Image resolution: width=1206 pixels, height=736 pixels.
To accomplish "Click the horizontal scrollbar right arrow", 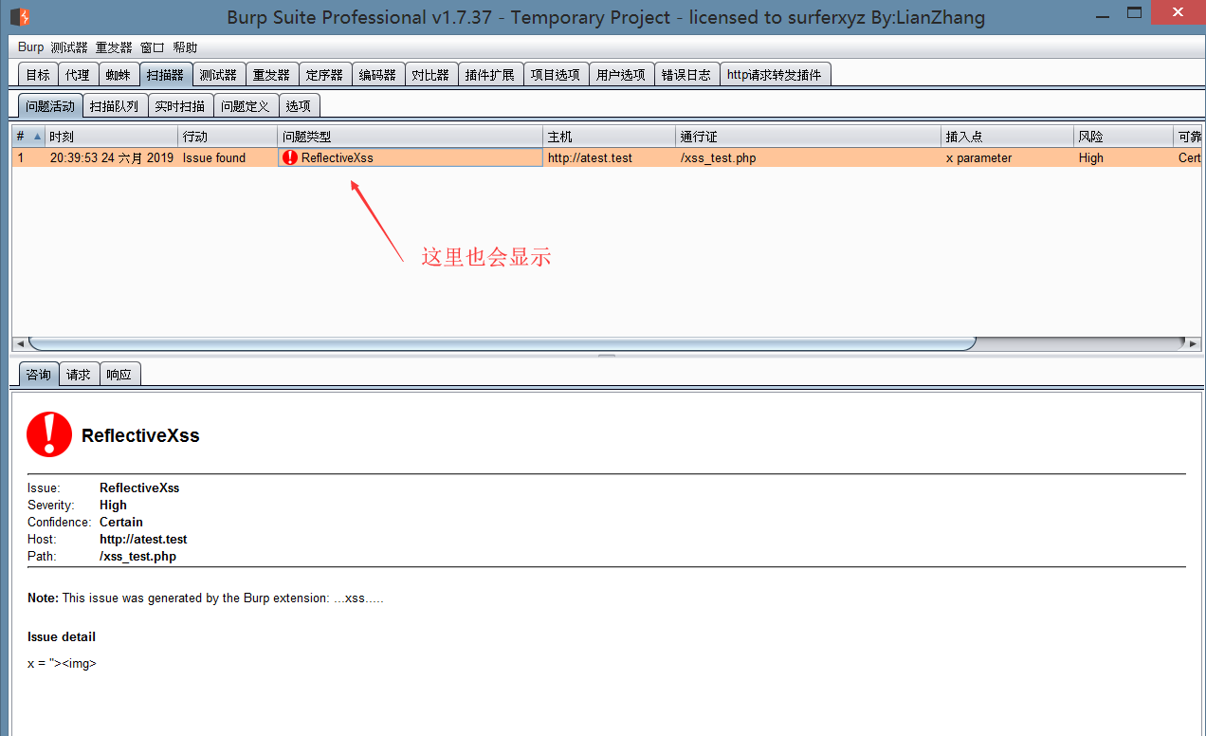I will [x=1194, y=343].
